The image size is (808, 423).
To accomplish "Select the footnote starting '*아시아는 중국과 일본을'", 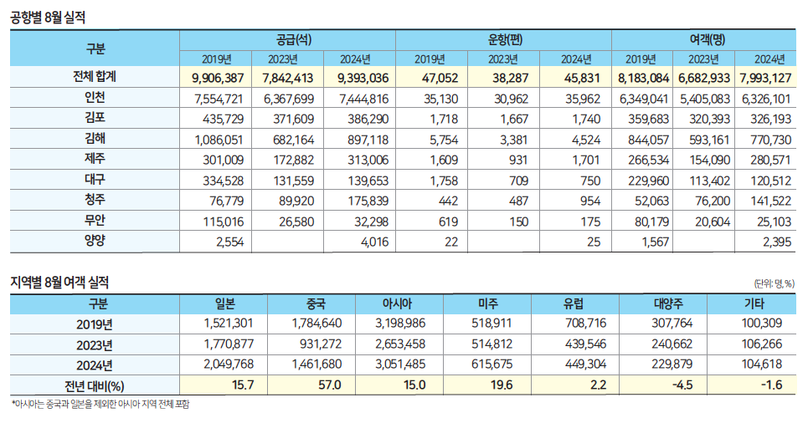I will point(100,404).
